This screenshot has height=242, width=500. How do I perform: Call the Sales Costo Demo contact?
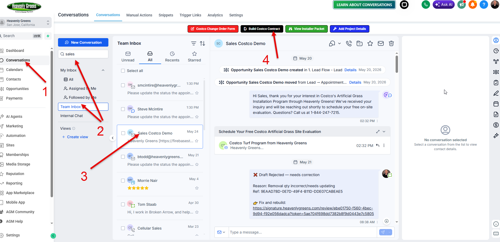click(x=349, y=43)
